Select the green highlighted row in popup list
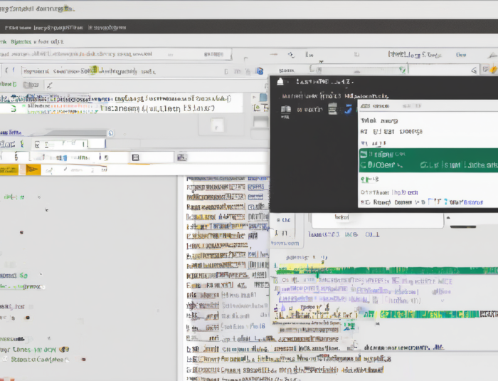The image size is (498, 381). click(x=427, y=160)
